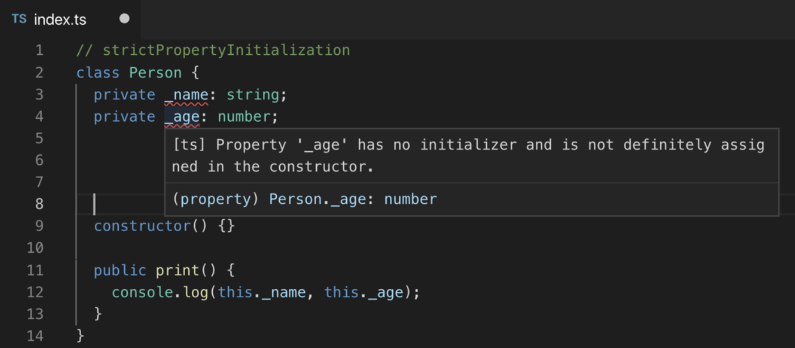The image size is (795, 348).
Task: Click this._age argument on line 12
Action: click(364, 292)
